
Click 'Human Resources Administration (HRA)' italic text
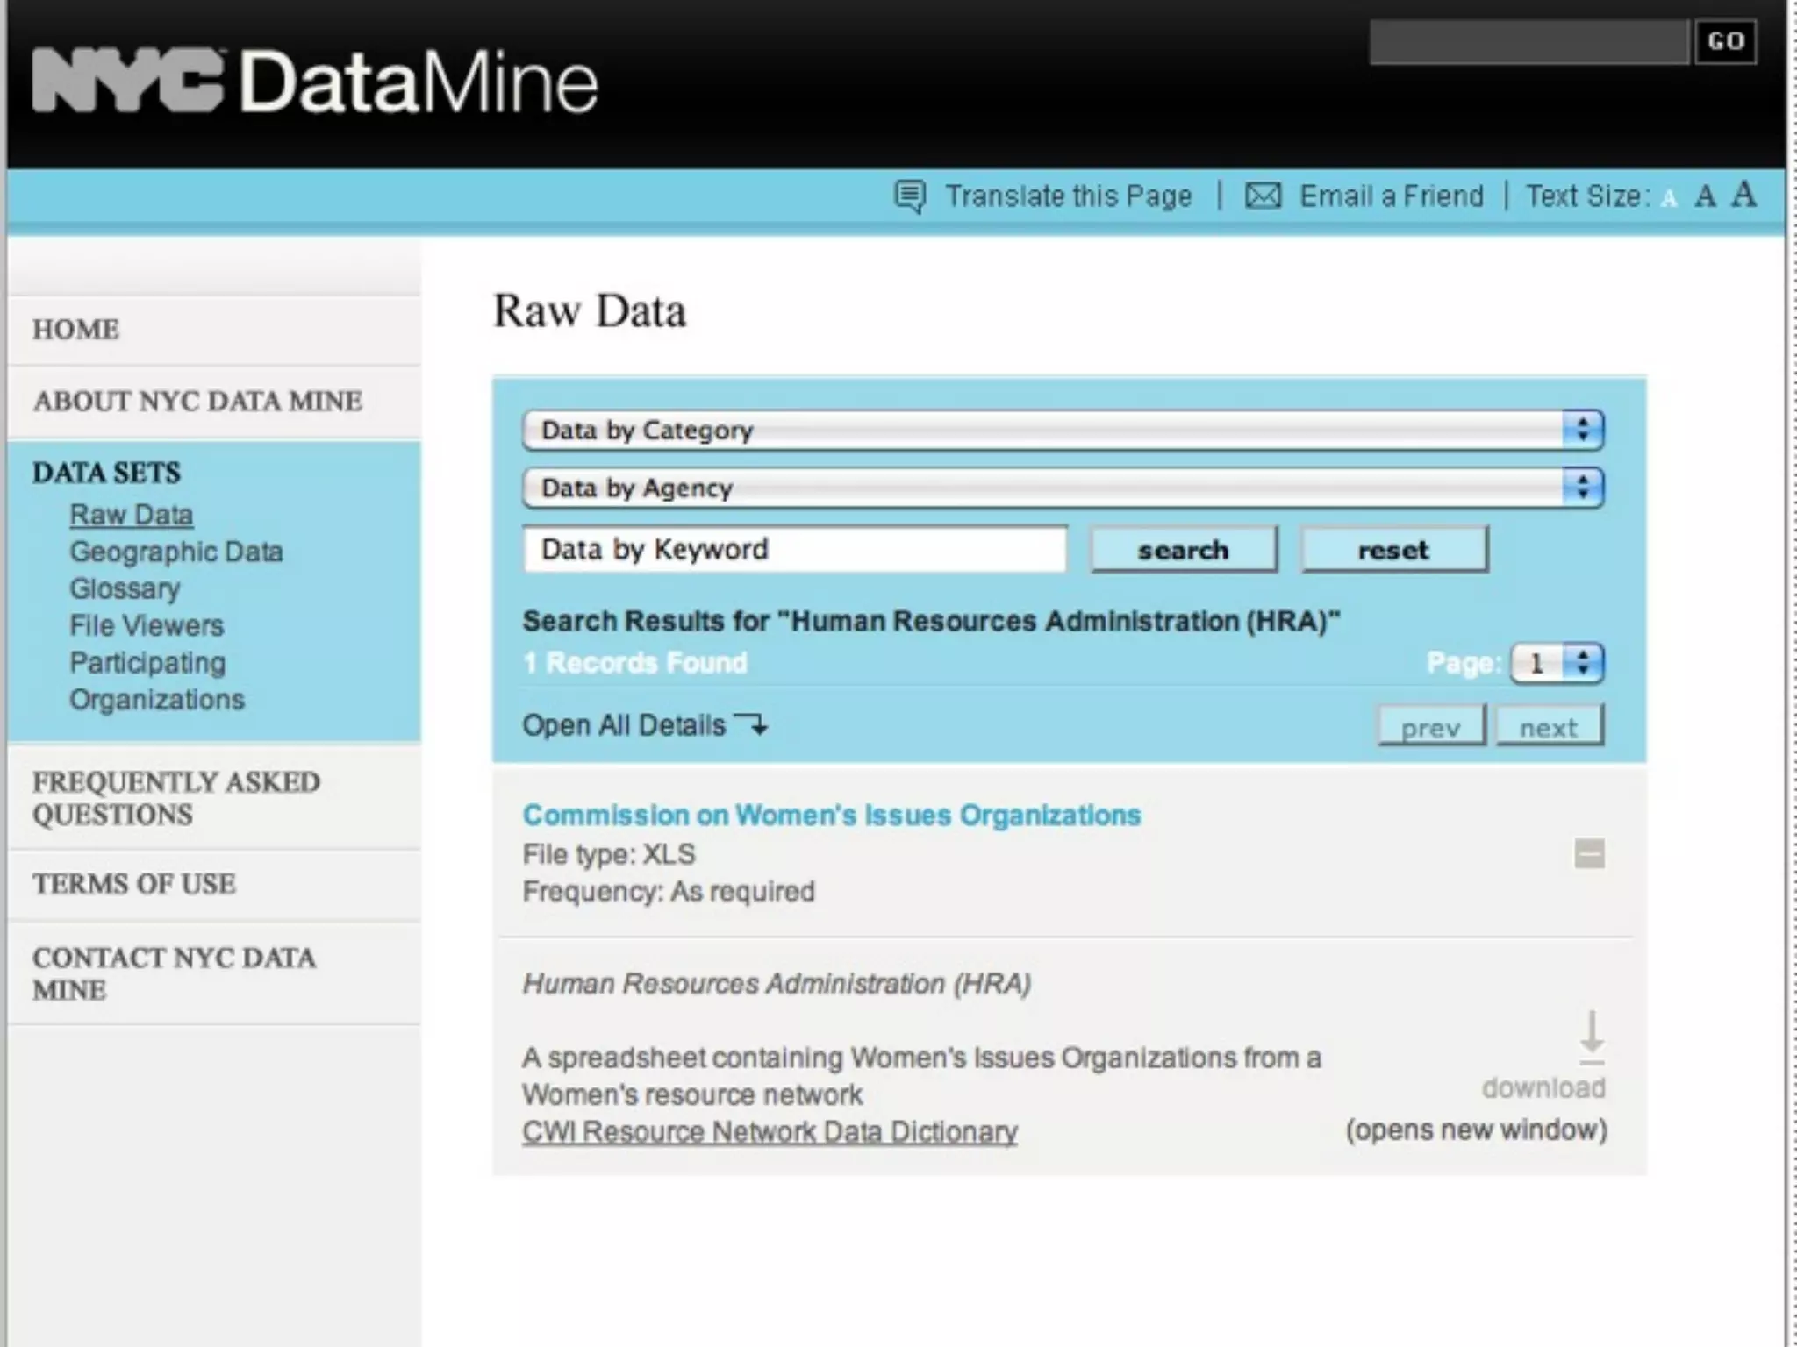pyautogui.click(x=777, y=984)
